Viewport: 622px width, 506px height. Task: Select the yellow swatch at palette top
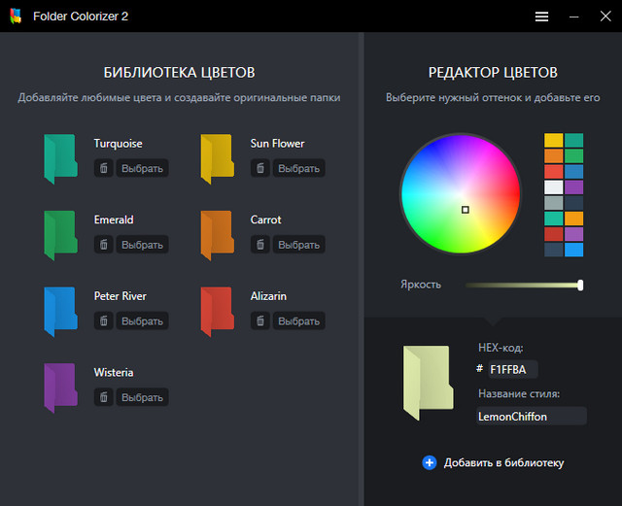pos(553,141)
